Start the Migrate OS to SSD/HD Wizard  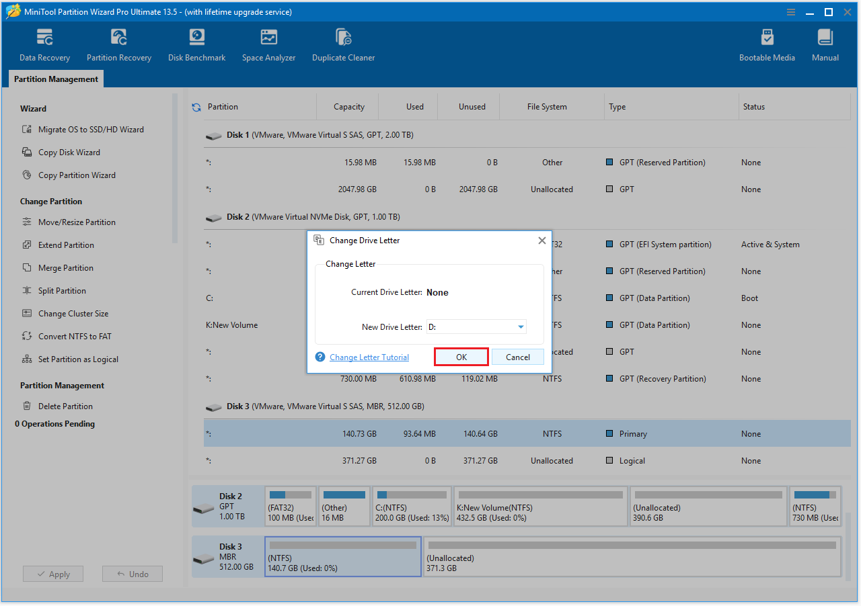coord(74,129)
